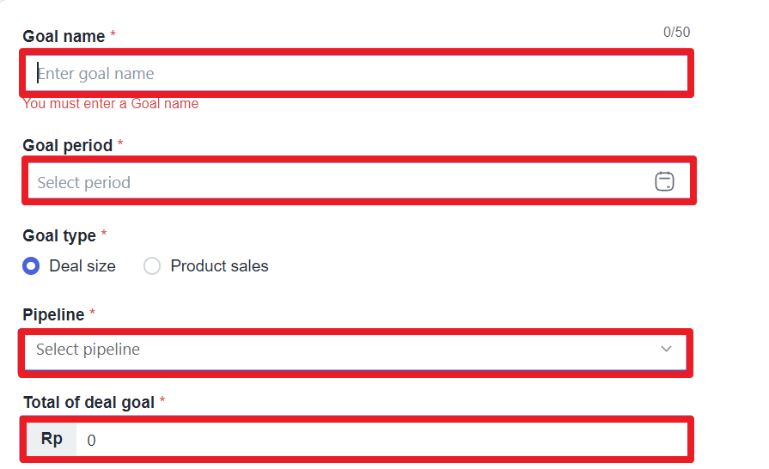Click the red asterisk beside Goal period
The width and height of the screenshot is (769, 469).
pyautogui.click(x=120, y=143)
